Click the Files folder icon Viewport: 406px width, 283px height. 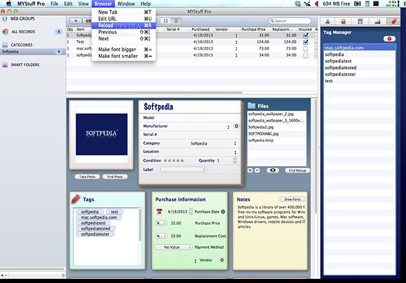point(251,105)
